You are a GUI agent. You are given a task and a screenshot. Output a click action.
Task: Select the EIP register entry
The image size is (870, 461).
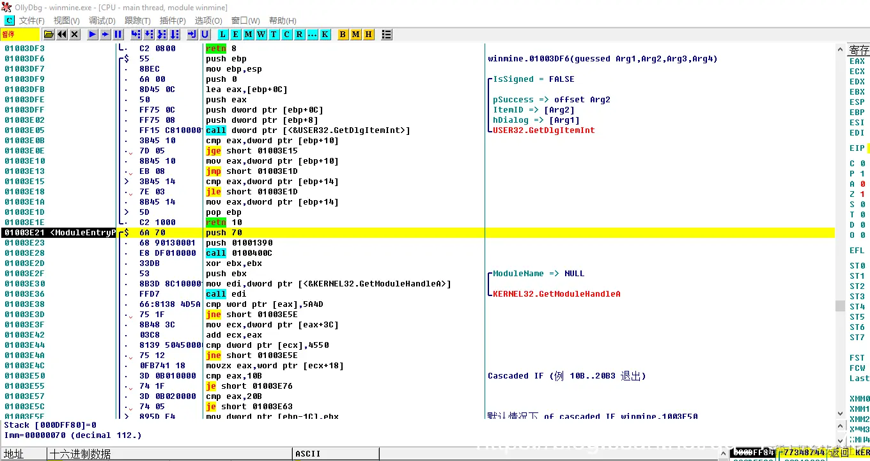[857, 148]
